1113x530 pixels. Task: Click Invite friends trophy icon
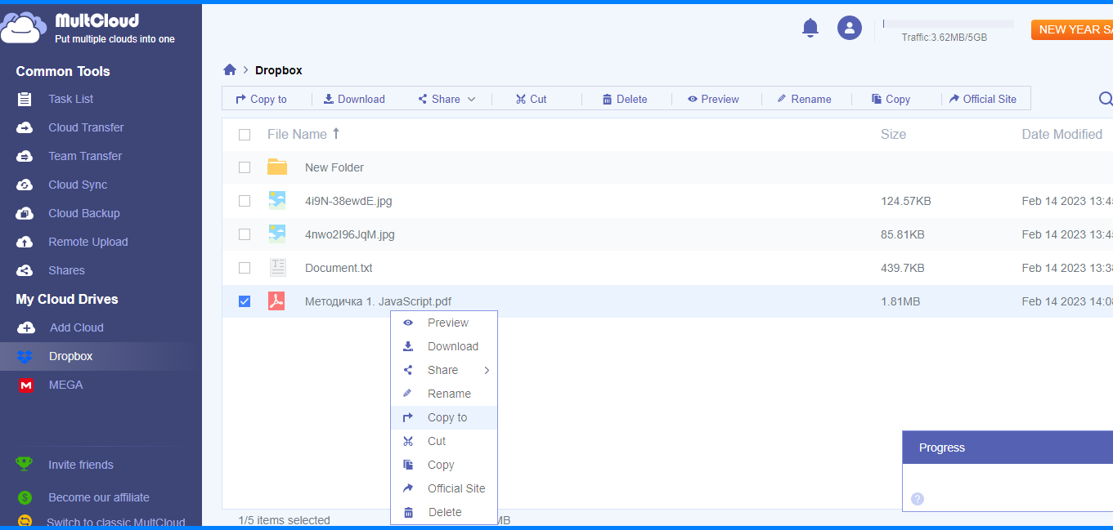click(25, 464)
